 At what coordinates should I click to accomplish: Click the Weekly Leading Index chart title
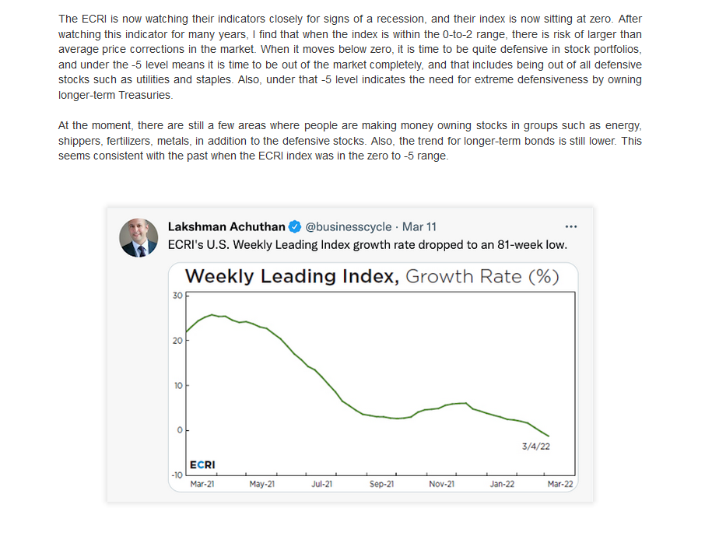coord(372,276)
